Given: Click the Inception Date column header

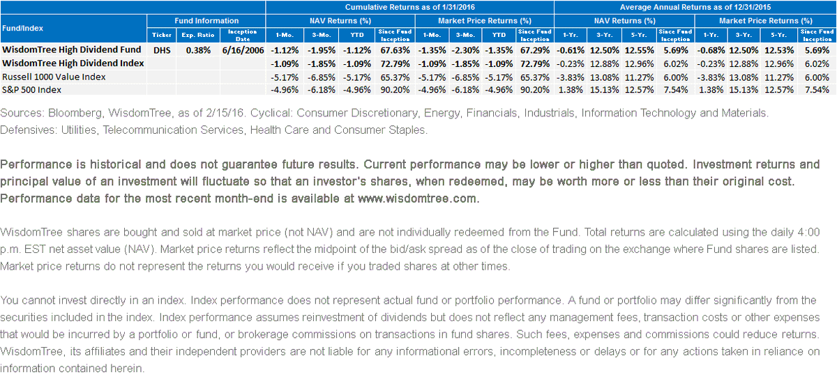Looking at the screenshot, I should [241, 35].
